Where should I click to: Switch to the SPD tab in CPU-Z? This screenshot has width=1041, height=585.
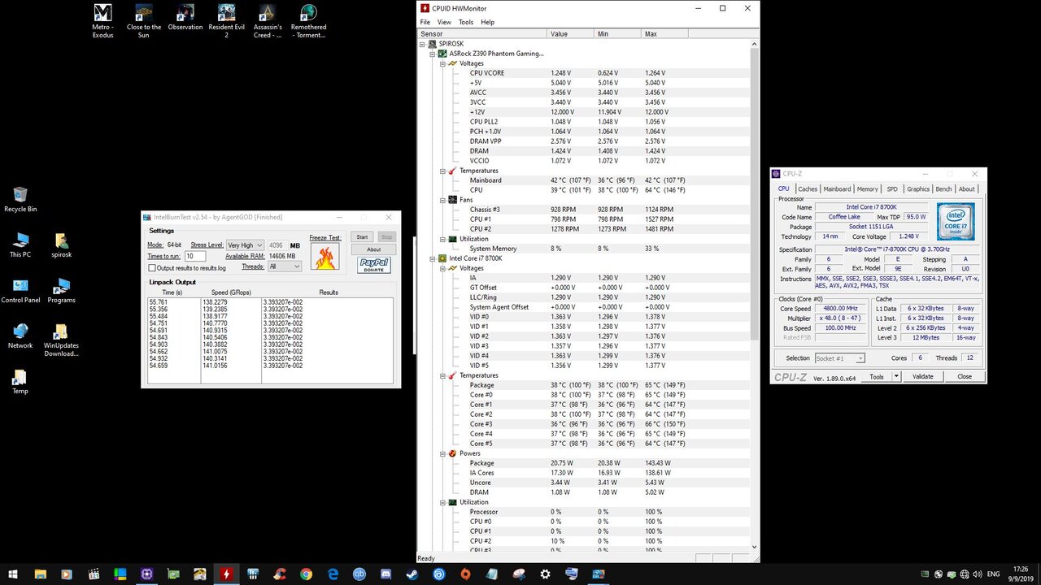pyautogui.click(x=892, y=188)
